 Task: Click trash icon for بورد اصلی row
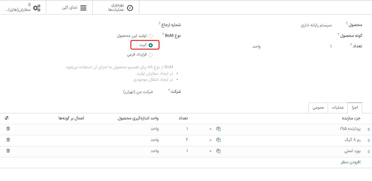pos(8,151)
